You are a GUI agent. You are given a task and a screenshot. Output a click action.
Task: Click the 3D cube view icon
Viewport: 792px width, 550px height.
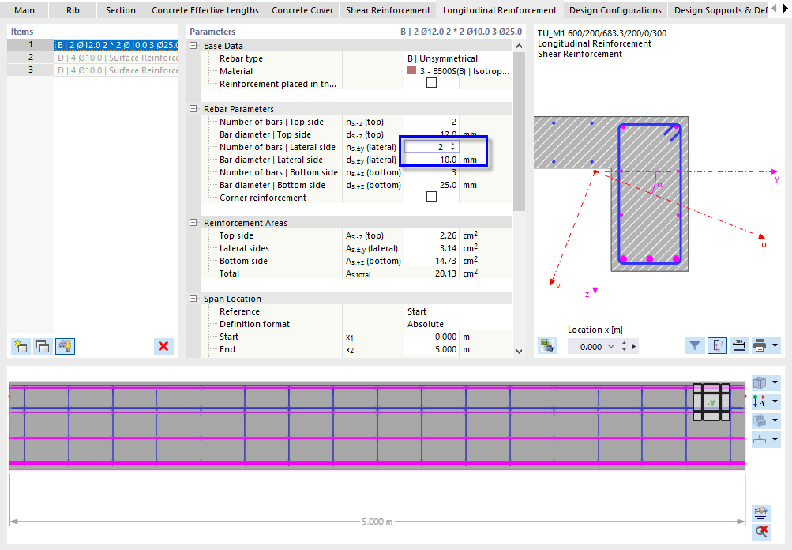click(x=760, y=382)
